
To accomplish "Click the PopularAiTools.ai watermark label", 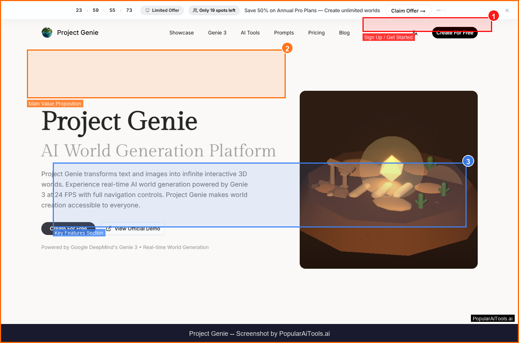I will 492,319.
